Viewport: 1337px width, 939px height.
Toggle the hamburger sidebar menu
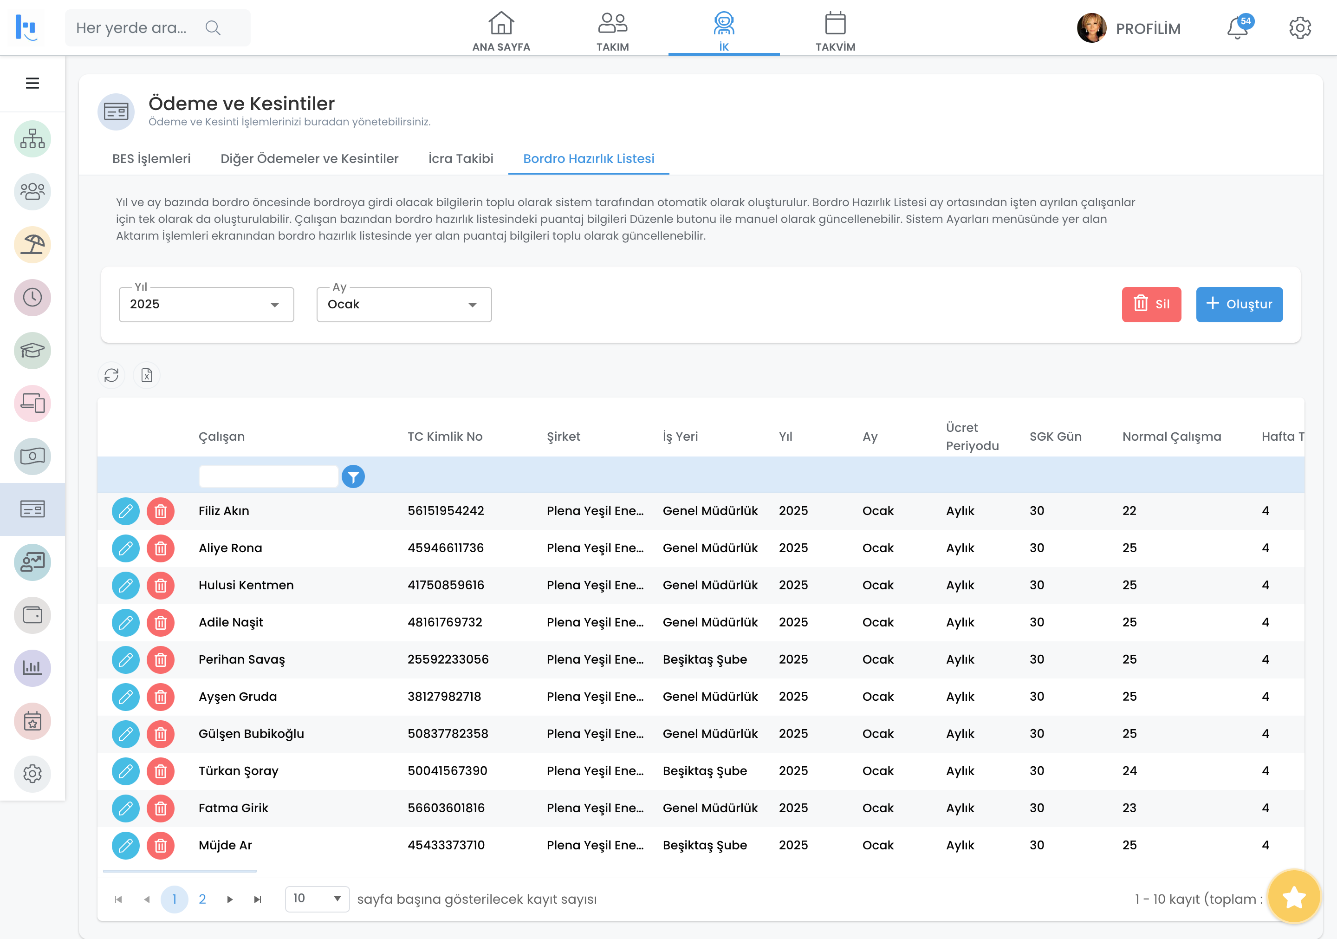coord(32,83)
